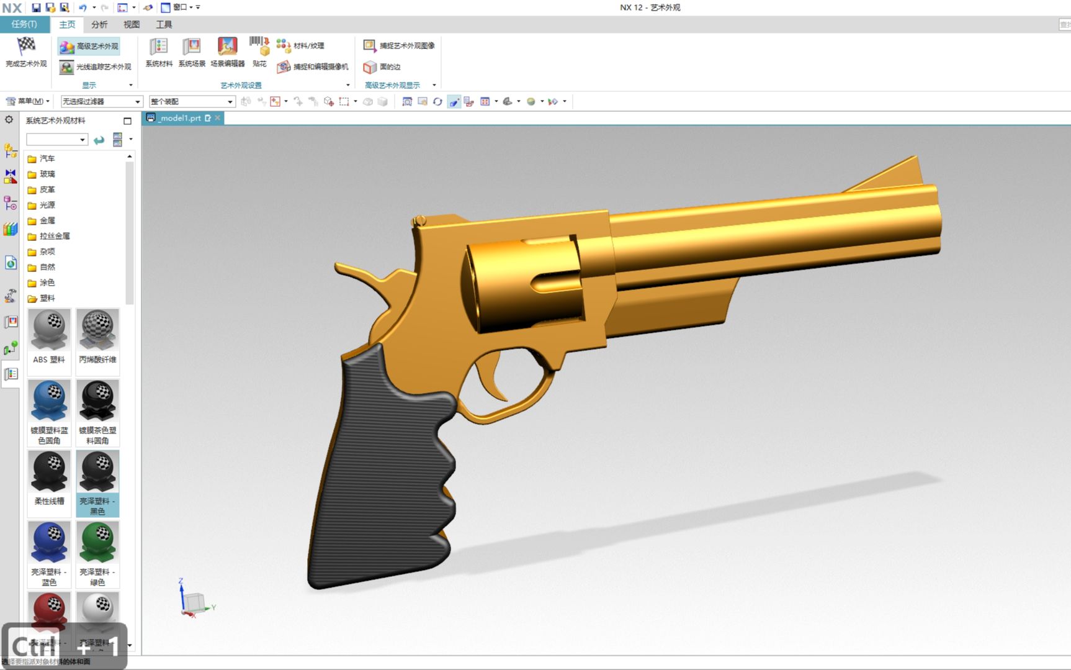Toggle 高级艺术外观 display mode

[x=89, y=46]
